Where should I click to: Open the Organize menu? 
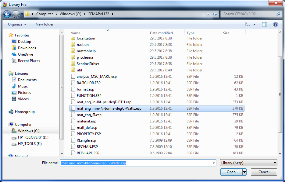click(x=17, y=24)
